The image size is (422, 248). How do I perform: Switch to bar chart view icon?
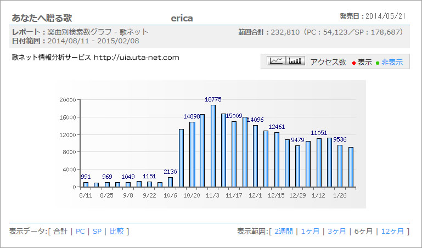point(296,61)
